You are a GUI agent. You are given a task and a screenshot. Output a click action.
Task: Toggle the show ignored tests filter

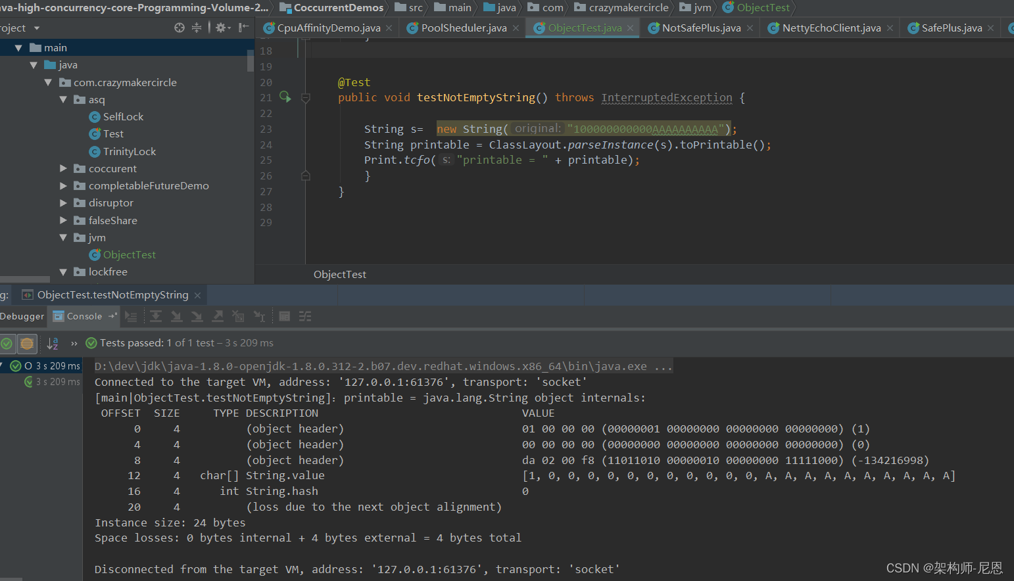click(27, 343)
